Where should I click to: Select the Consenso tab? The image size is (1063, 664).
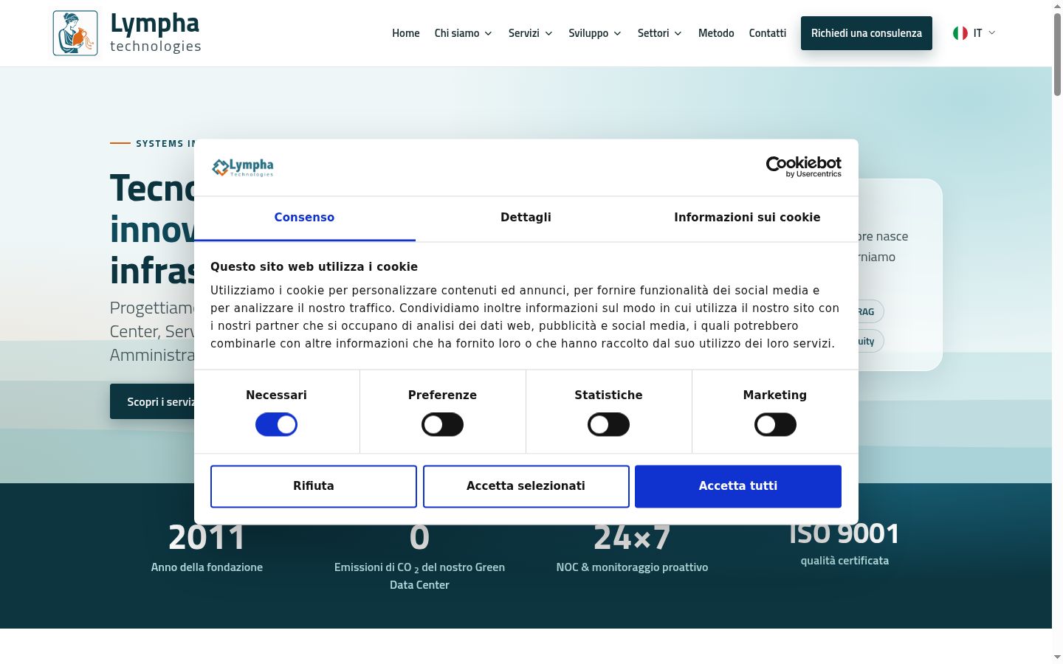tap(304, 218)
